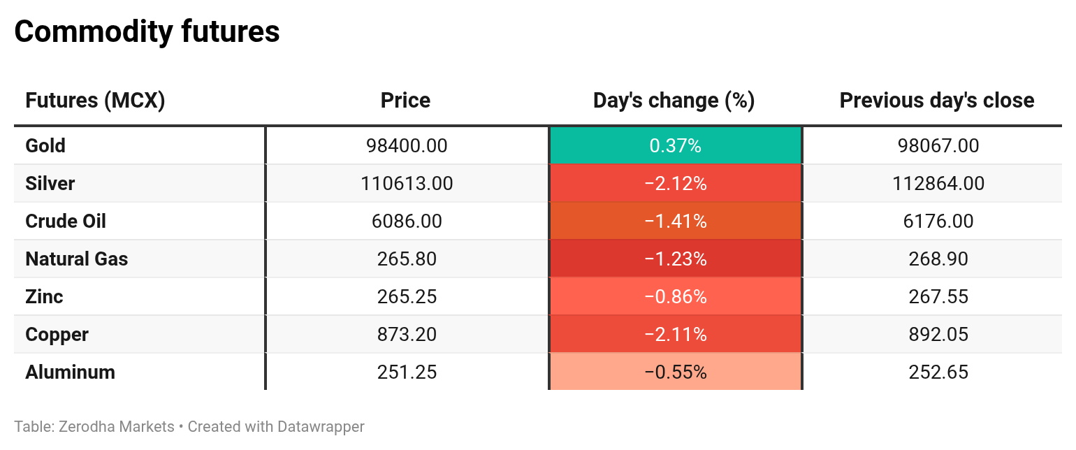
Task: Select the red Silver −2.12% cell
Action: (675, 184)
